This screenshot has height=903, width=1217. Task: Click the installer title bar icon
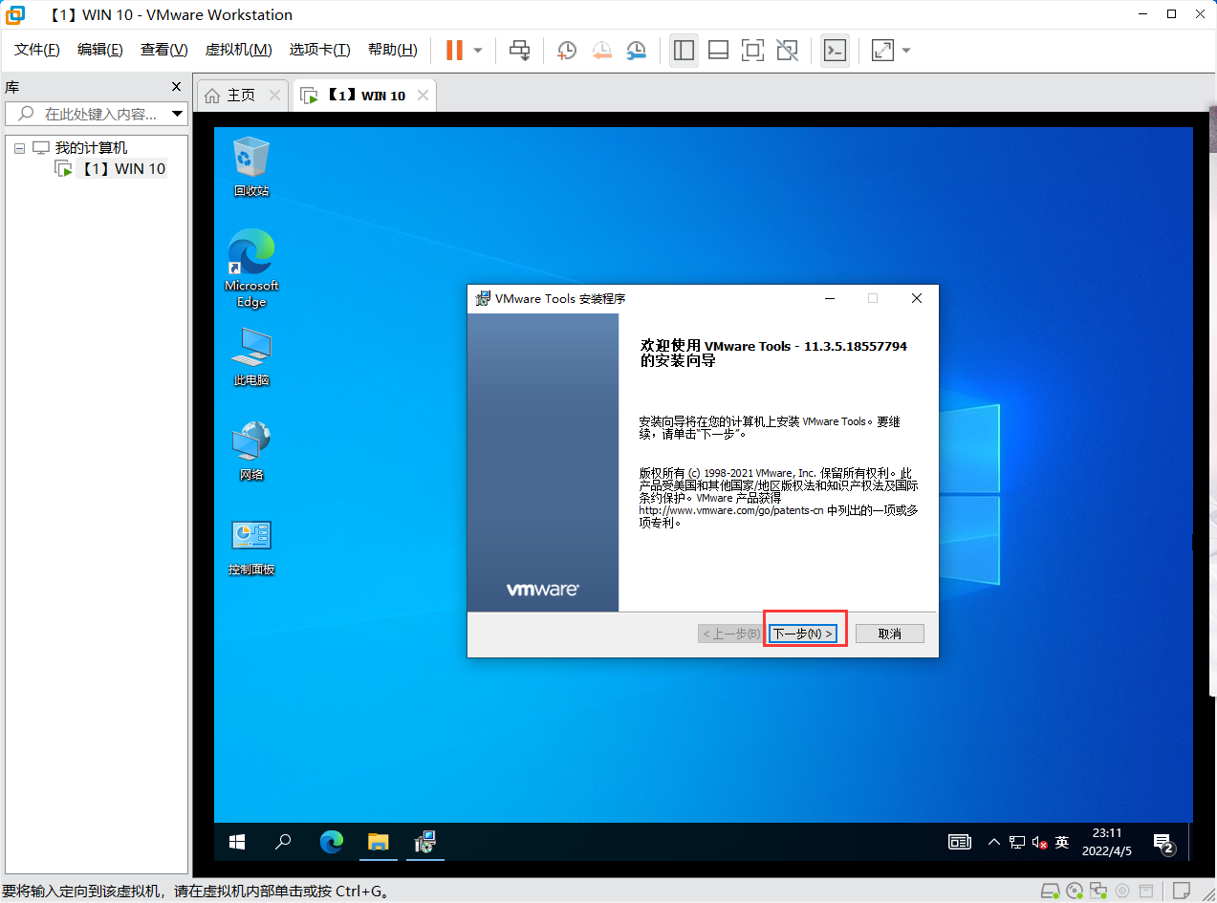click(483, 298)
